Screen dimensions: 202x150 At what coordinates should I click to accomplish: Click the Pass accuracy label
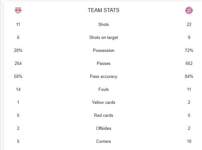click(x=104, y=77)
